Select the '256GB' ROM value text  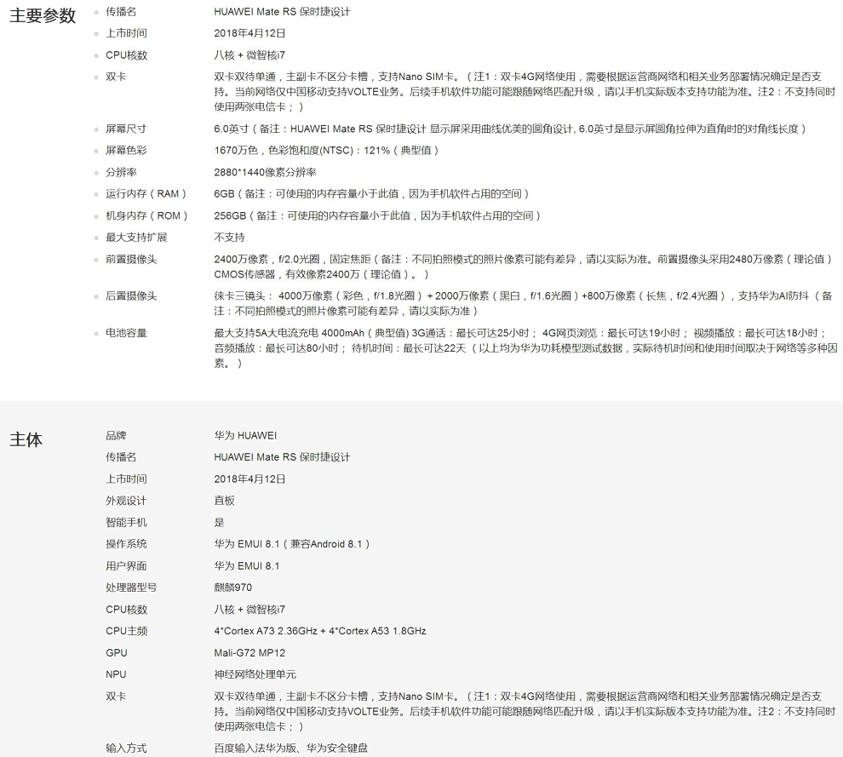[x=230, y=216]
